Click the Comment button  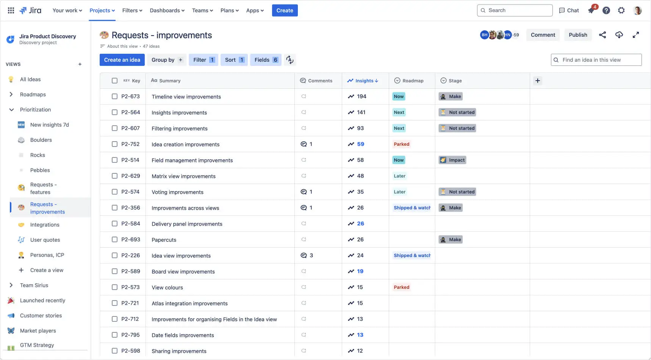[x=543, y=35]
